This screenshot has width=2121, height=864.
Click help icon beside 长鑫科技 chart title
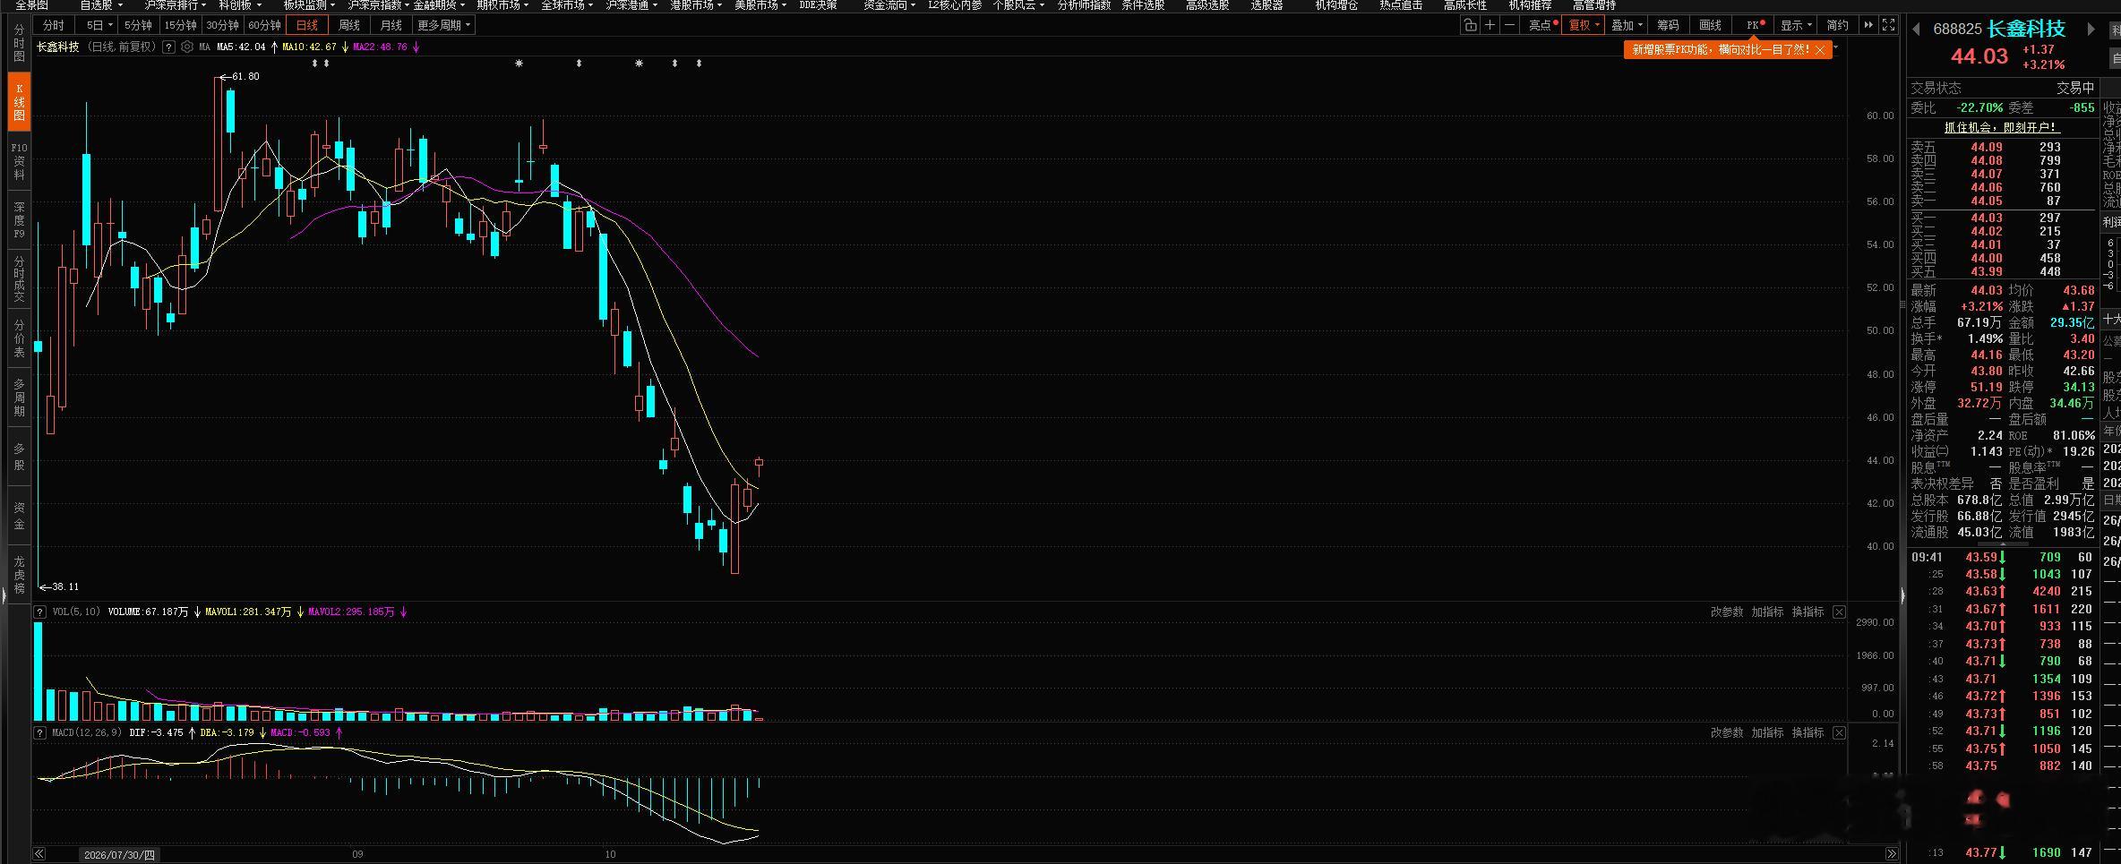(x=168, y=47)
